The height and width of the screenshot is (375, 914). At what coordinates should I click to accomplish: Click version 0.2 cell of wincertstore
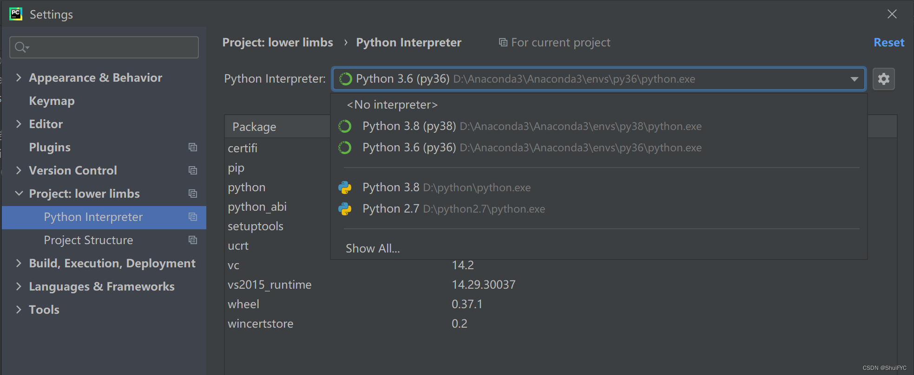coord(460,323)
